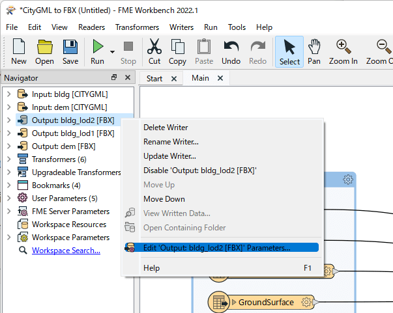Expand Input: bldg [CITYGML] node

coord(8,94)
